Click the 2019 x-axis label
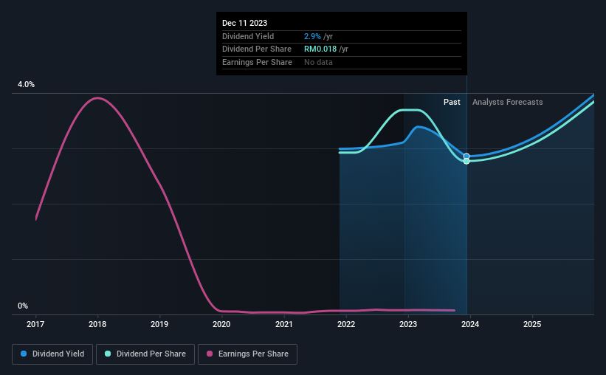The image size is (606, 375). pyautogui.click(x=159, y=324)
